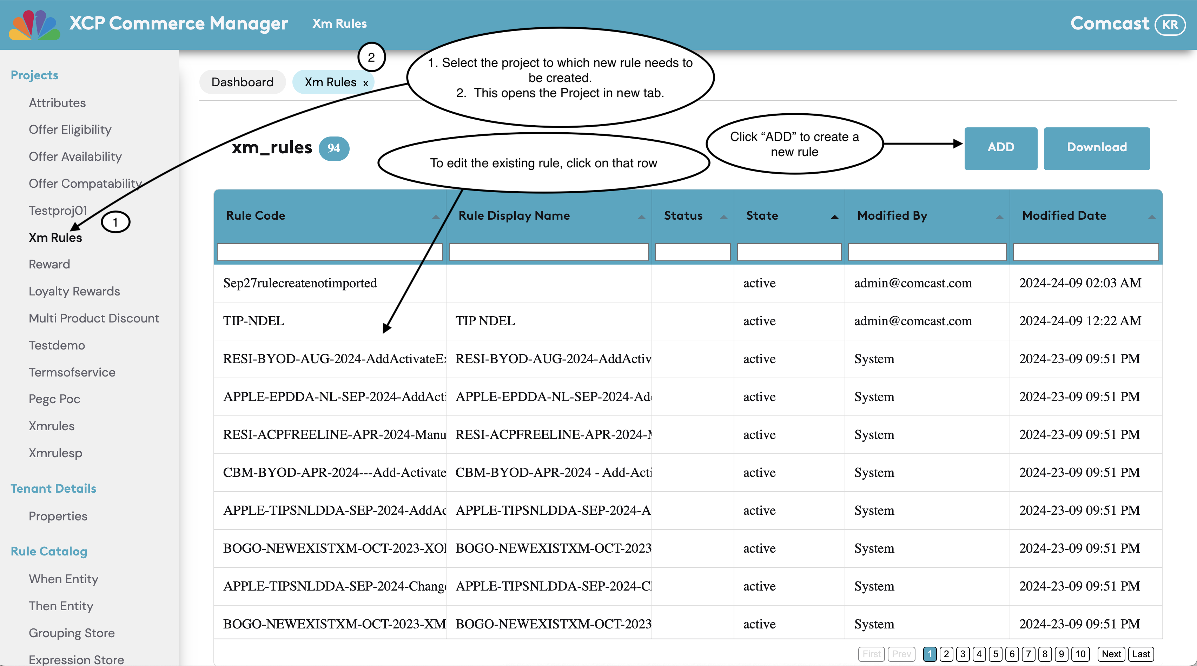1197x666 pixels.
Task: Switch to the Dashboard tab
Action: point(242,82)
